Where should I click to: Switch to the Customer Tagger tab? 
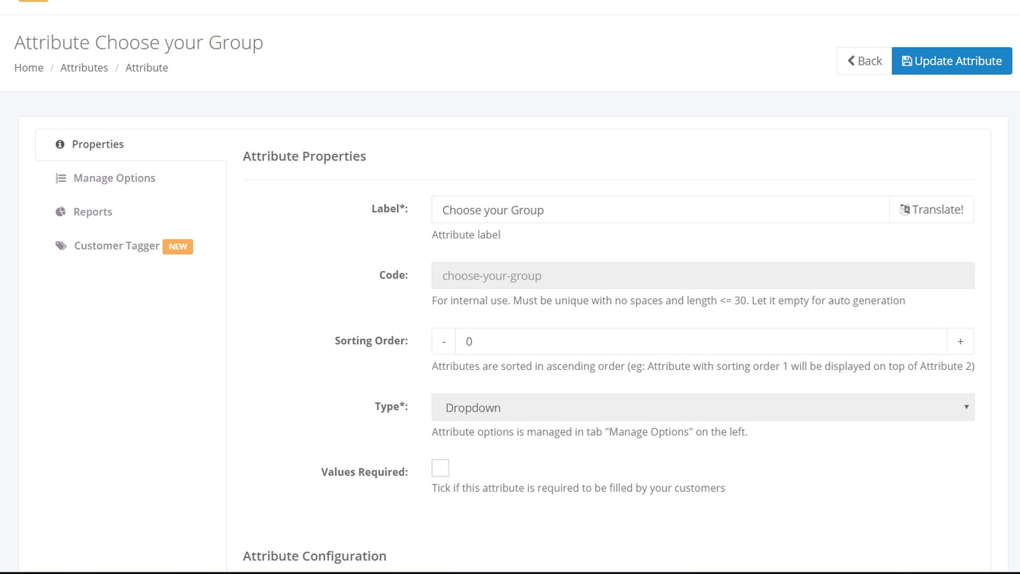click(116, 246)
